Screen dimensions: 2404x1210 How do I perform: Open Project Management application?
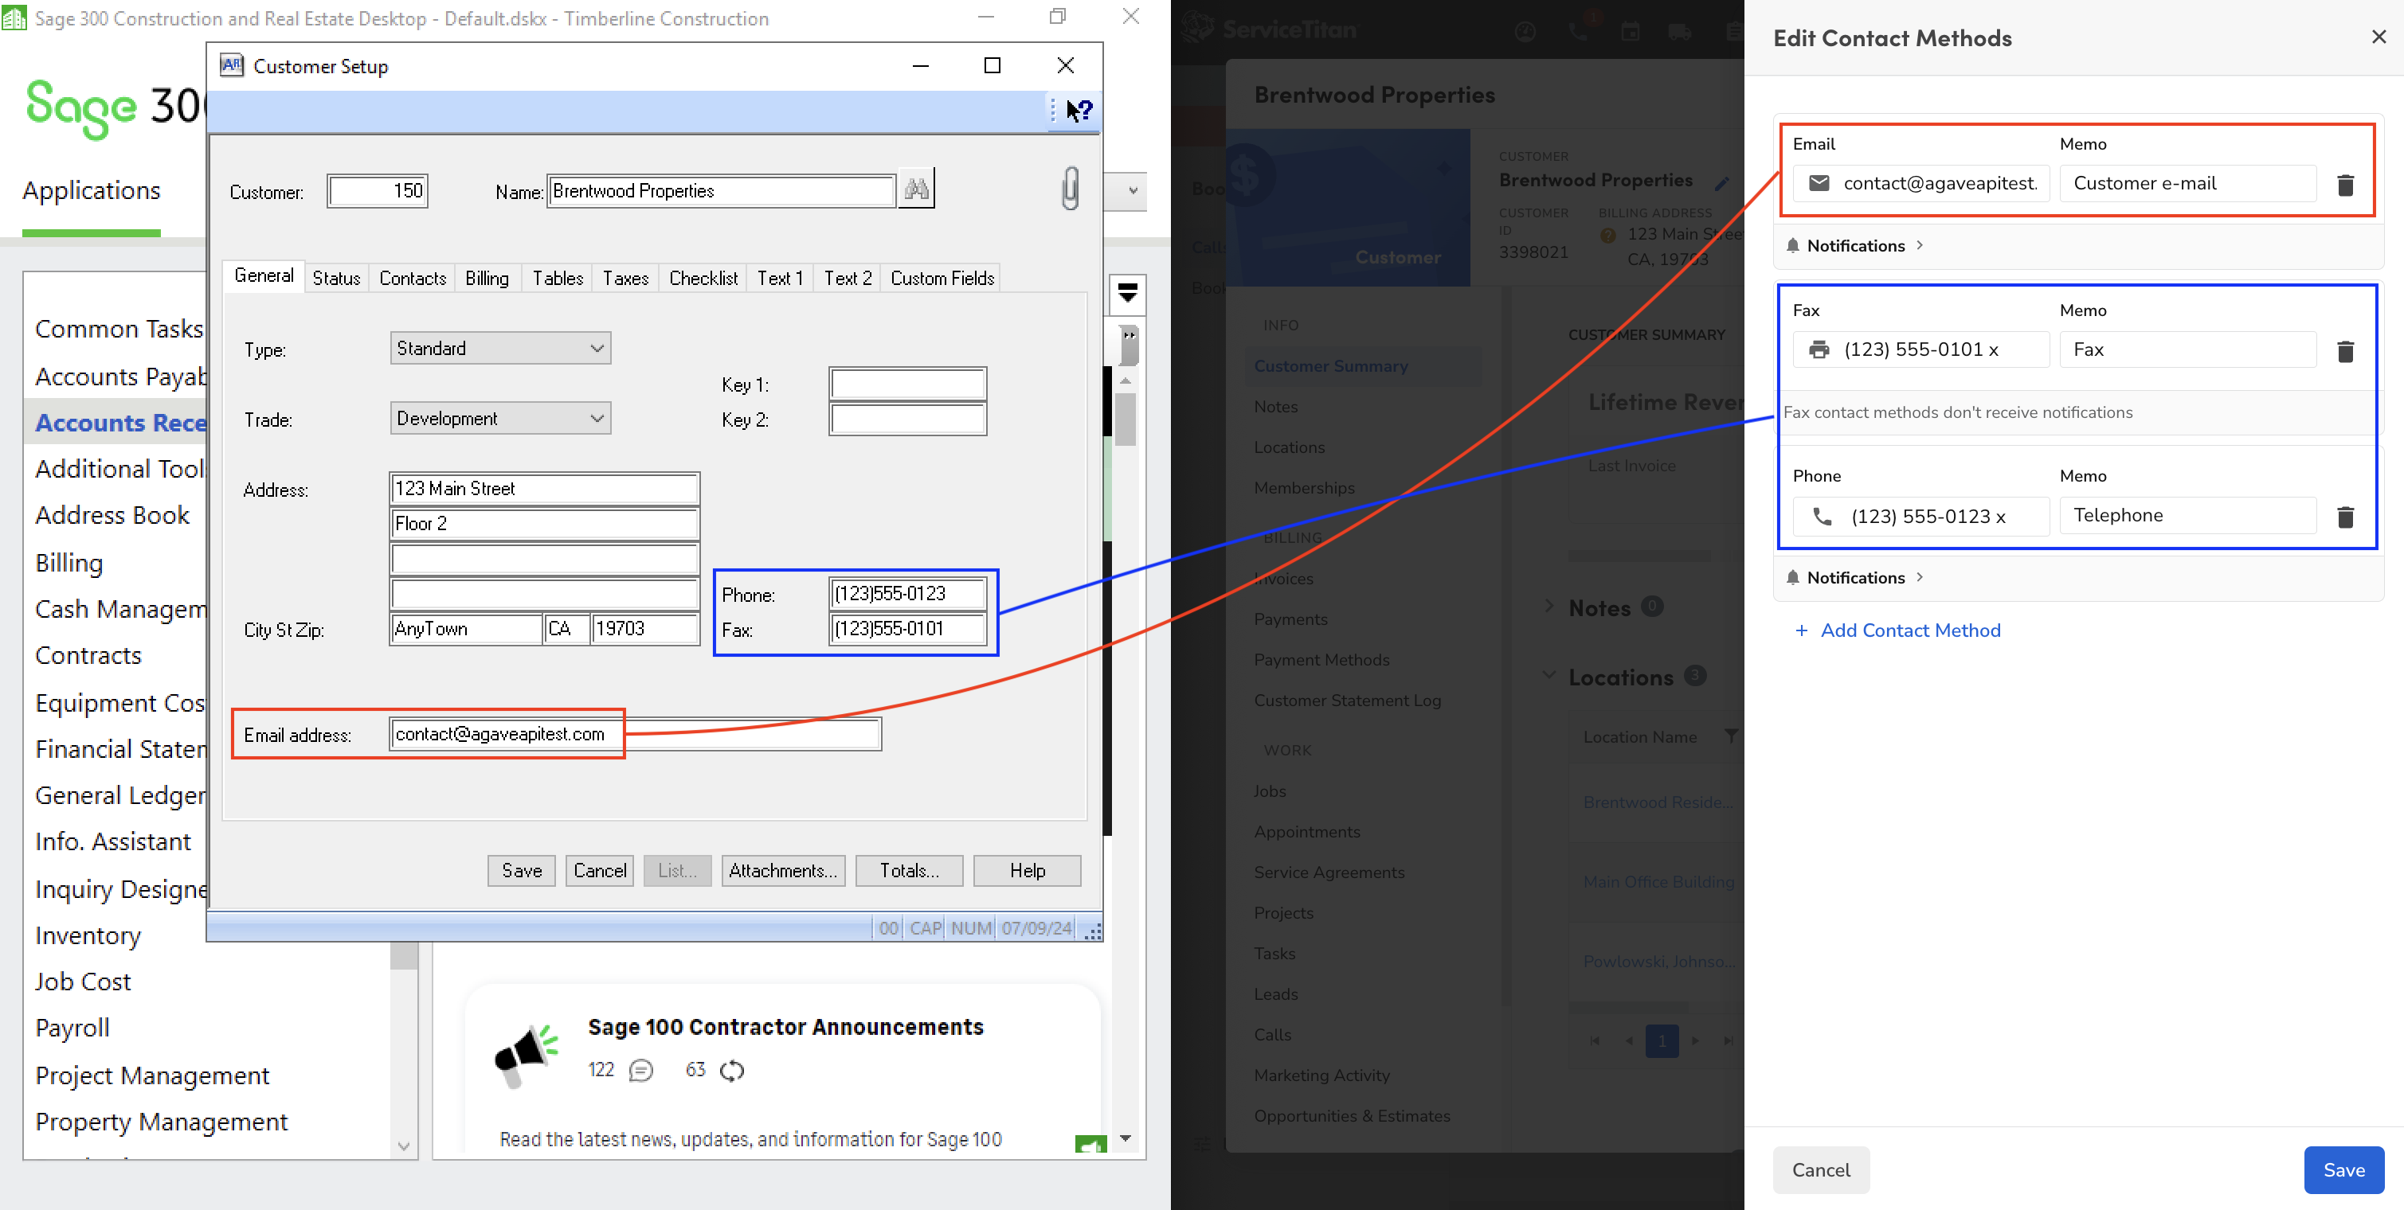click(x=151, y=1075)
